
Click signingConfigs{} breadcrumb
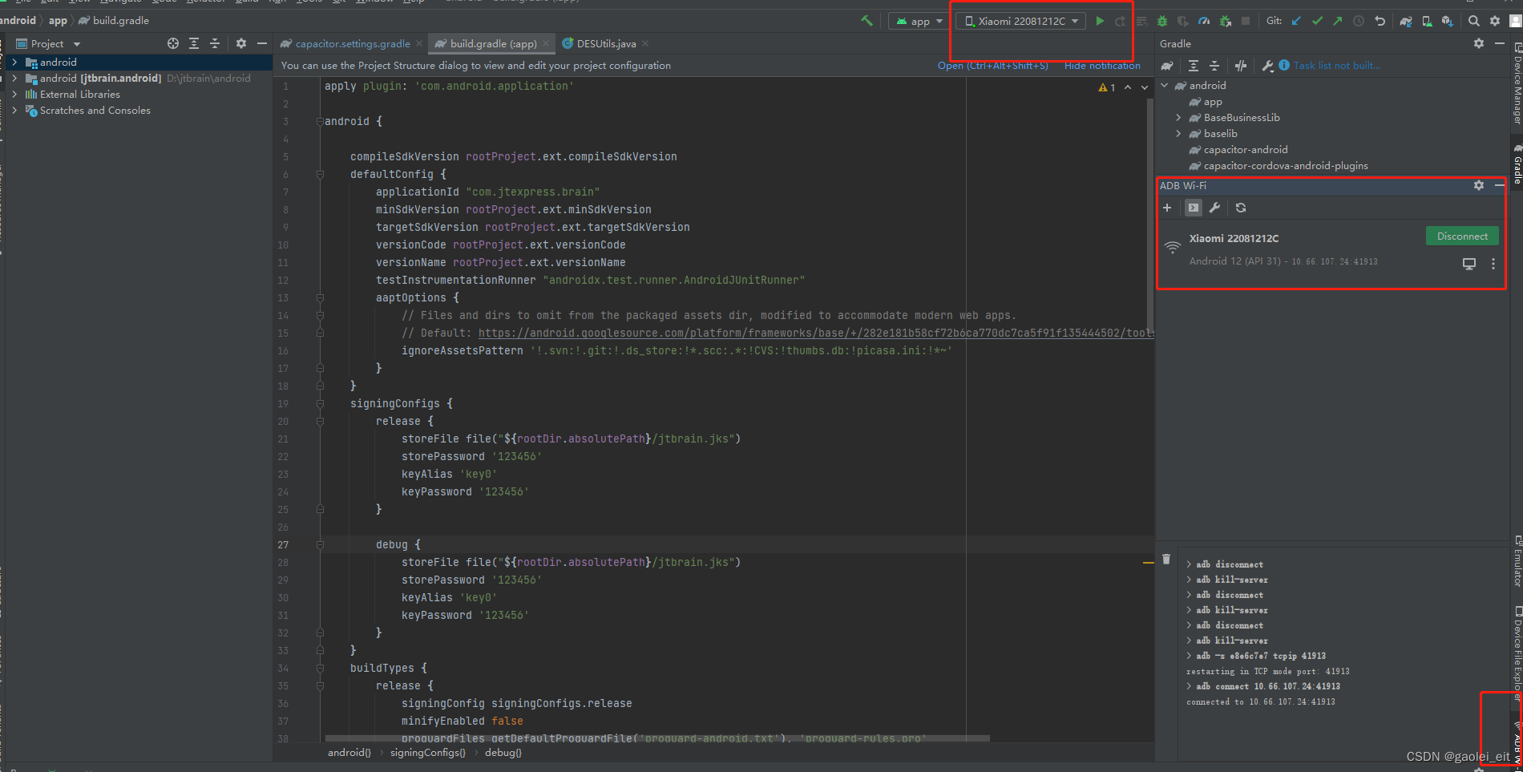(427, 753)
